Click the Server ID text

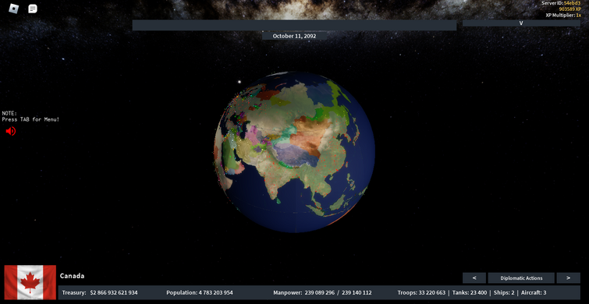coord(561,3)
